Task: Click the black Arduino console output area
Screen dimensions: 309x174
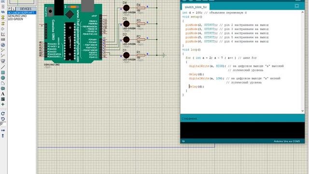Action: tap(242, 130)
